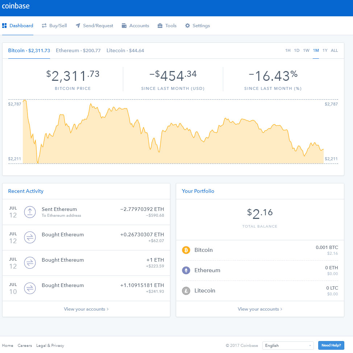
Task: Click the -16.43% change value
Action: pyautogui.click(x=273, y=75)
